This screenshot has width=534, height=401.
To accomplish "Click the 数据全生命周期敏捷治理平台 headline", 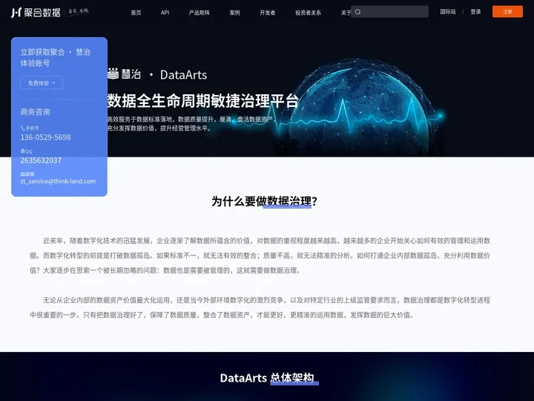I will 203,100.
